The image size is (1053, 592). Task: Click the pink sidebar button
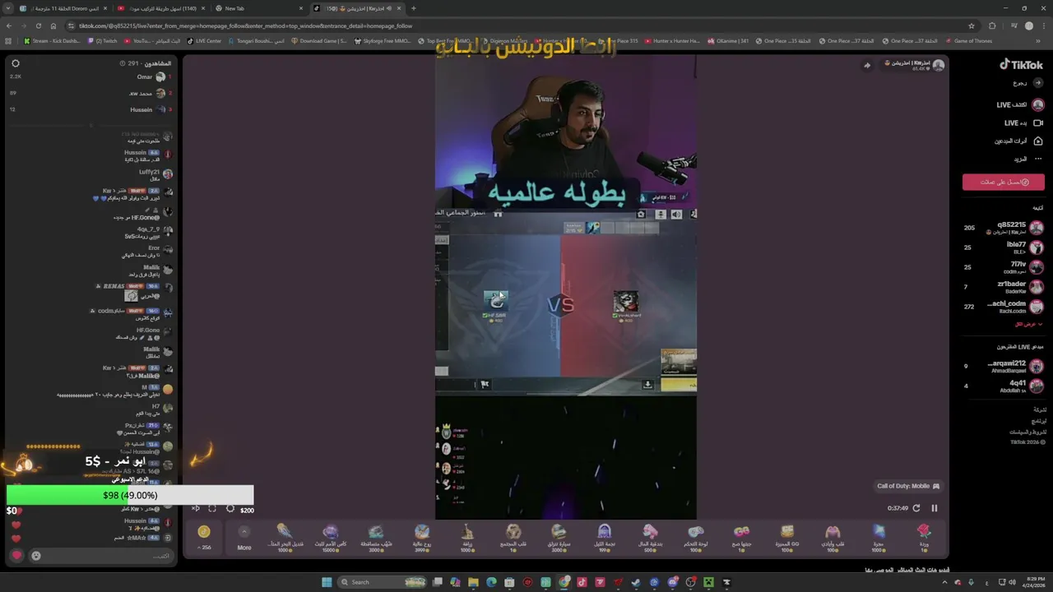(1004, 182)
